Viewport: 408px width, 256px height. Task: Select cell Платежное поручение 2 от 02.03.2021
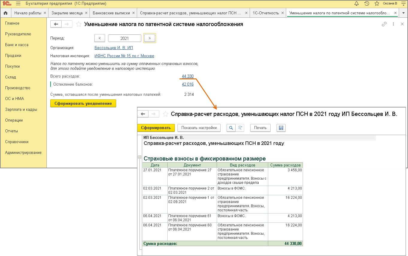(192, 190)
